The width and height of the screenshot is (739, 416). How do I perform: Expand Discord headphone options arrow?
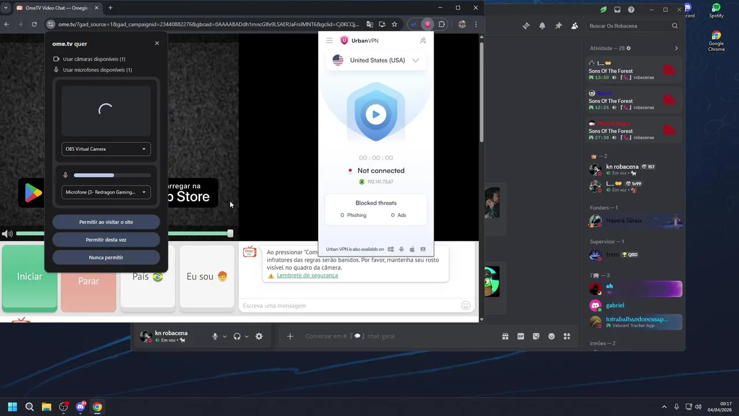(x=247, y=336)
